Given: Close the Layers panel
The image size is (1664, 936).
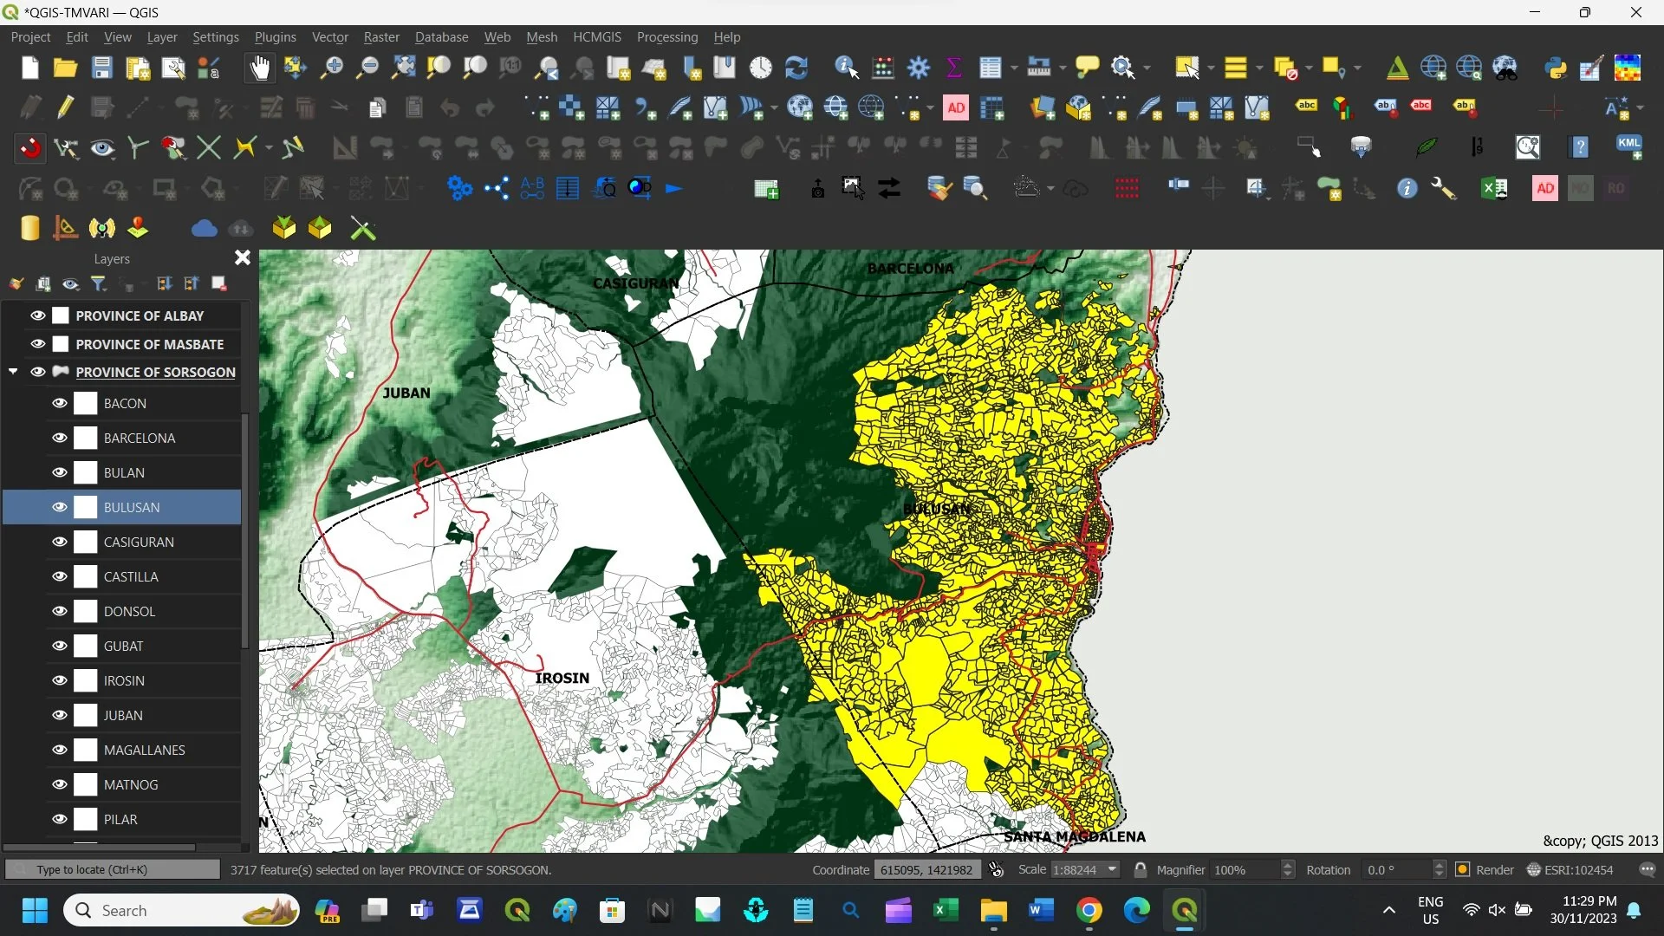Looking at the screenshot, I should 243,258.
